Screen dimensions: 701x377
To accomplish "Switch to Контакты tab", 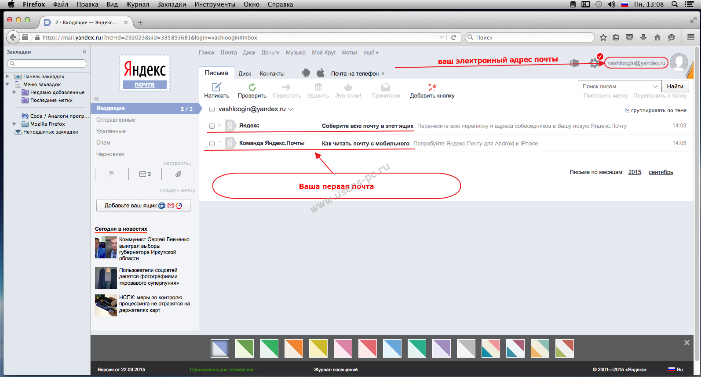I will 272,73.
